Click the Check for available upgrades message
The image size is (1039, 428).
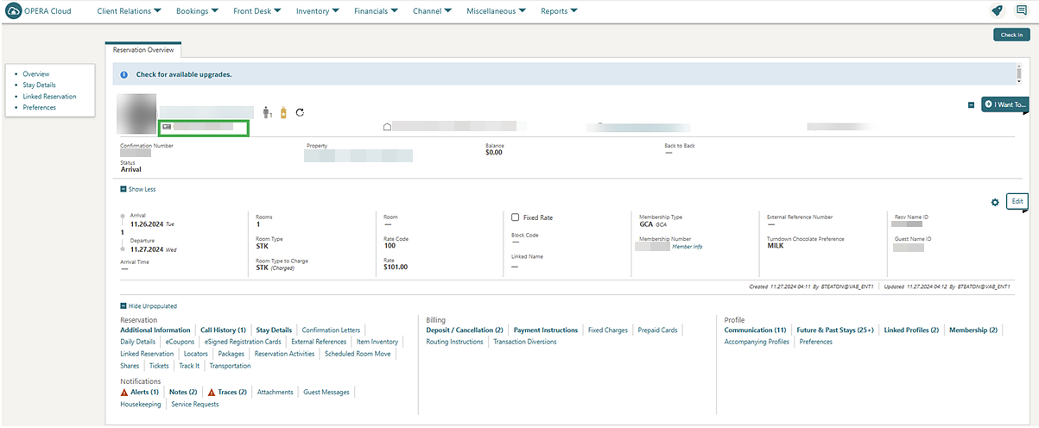click(x=184, y=75)
